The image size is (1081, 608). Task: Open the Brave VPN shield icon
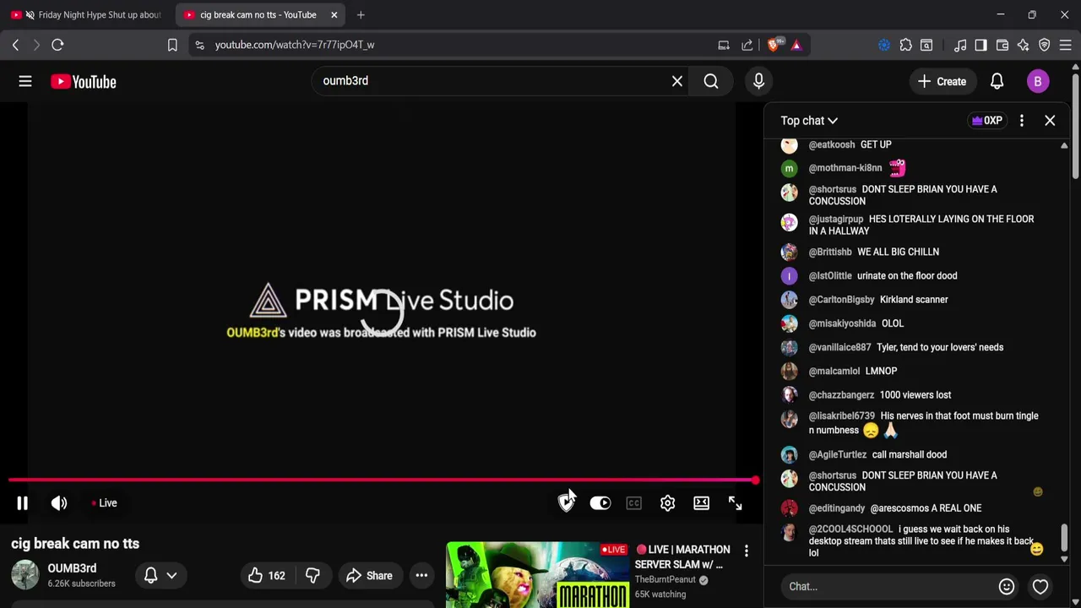[1045, 45]
